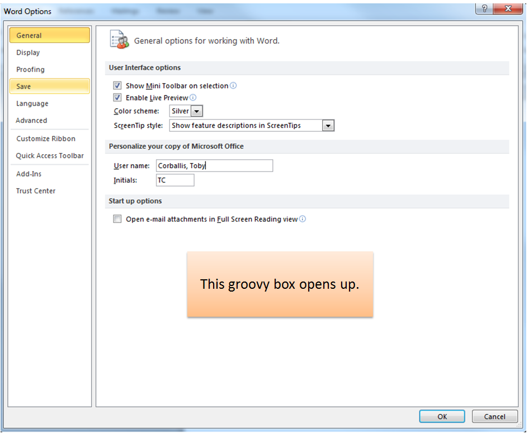Screen dimensions: 529x434
Task: Click the Full Screen Reading info icon
Action: (303, 219)
